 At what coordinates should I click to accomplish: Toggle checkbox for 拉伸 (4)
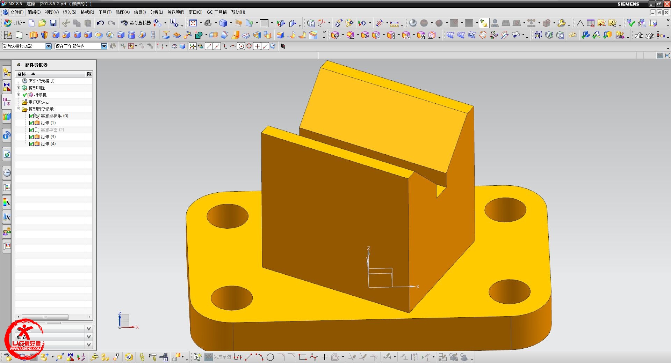[31, 144]
